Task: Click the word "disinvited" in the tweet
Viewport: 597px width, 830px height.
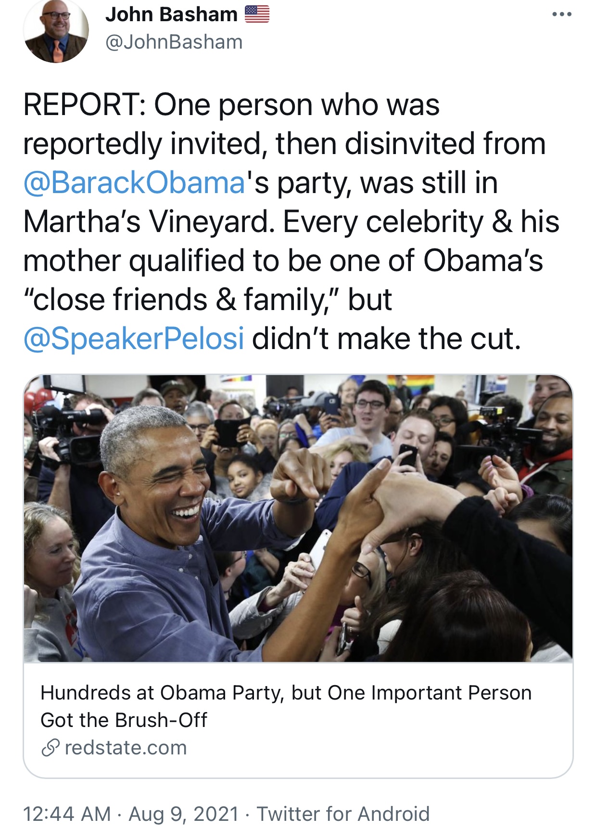Action: pyautogui.click(x=410, y=144)
